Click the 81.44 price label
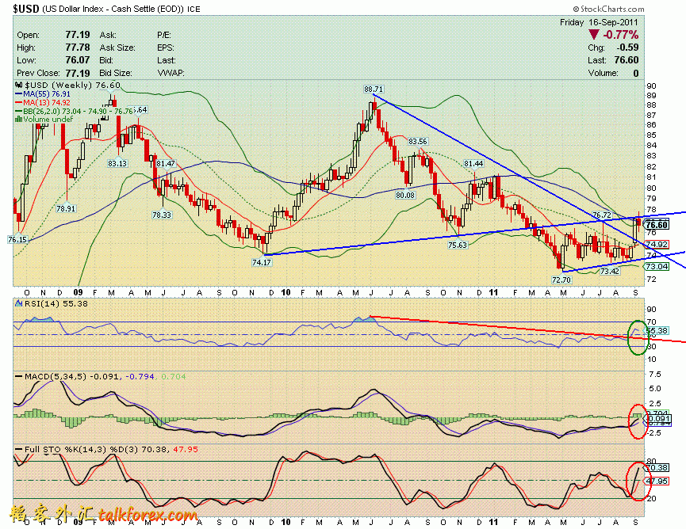This screenshot has width=686, height=529. [x=473, y=163]
